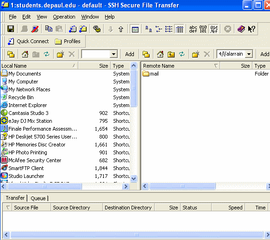Sort by Local Name column header
Viewport: 270px width, 240px height.
click(x=39, y=66)
